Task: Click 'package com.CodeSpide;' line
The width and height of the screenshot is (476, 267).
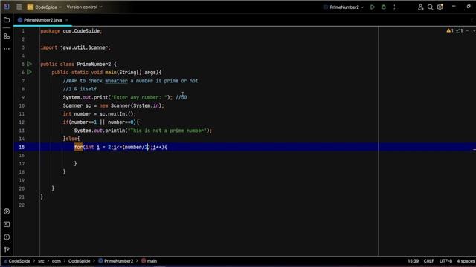Action: (71, 31)
